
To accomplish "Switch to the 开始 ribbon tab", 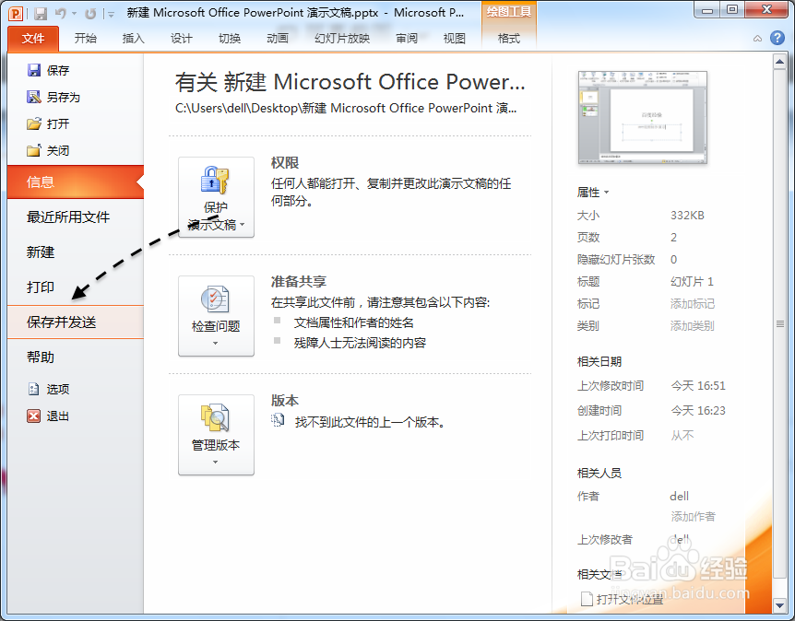I will [x=85, y=39].
